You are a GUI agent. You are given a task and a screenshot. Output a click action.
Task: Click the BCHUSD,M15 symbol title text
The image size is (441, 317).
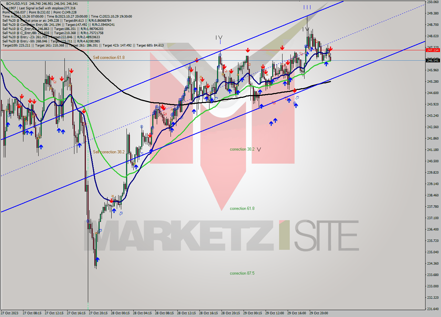pos(17,4)
